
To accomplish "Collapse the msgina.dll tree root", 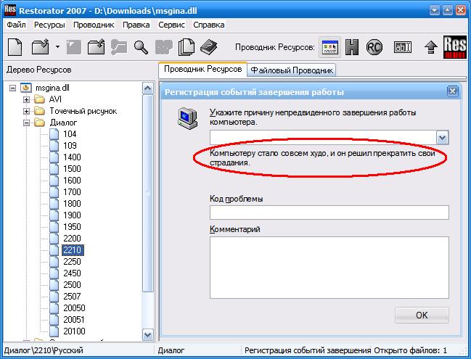I will click(12, 88).
